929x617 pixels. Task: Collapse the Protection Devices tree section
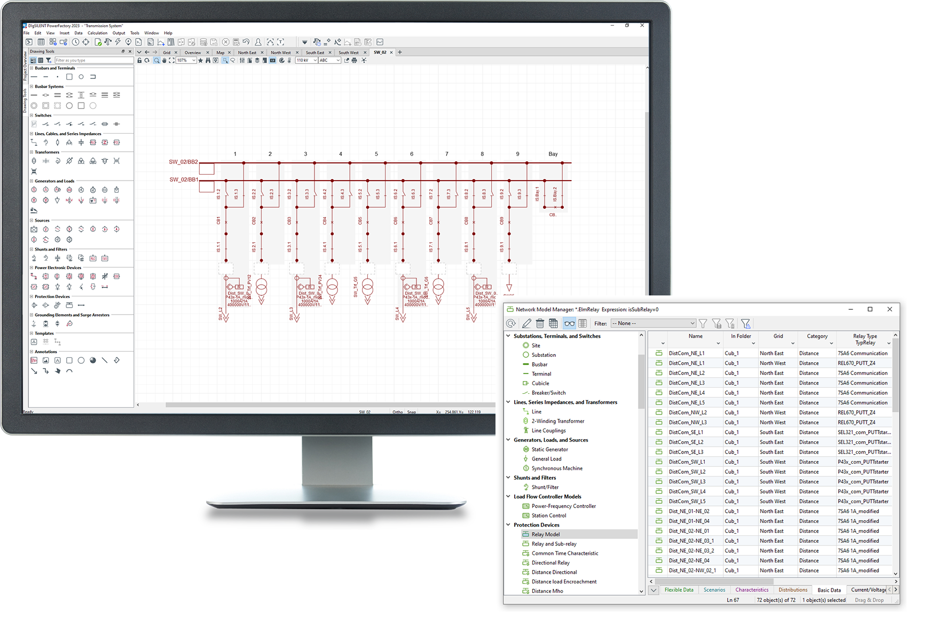(x=508, y=525)
